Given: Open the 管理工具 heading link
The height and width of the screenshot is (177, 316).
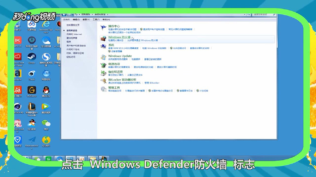Looking at the screenshot, I should pos(114,88).
